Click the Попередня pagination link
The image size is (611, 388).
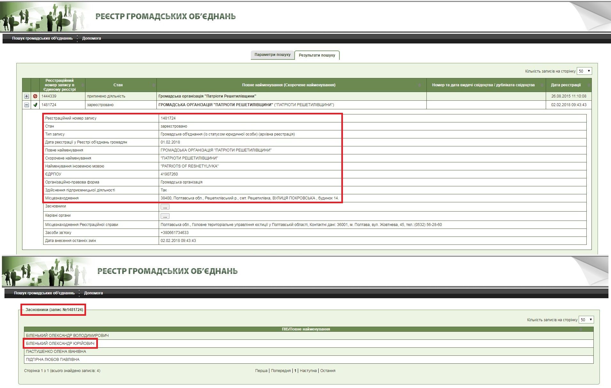tap(281, 371)
